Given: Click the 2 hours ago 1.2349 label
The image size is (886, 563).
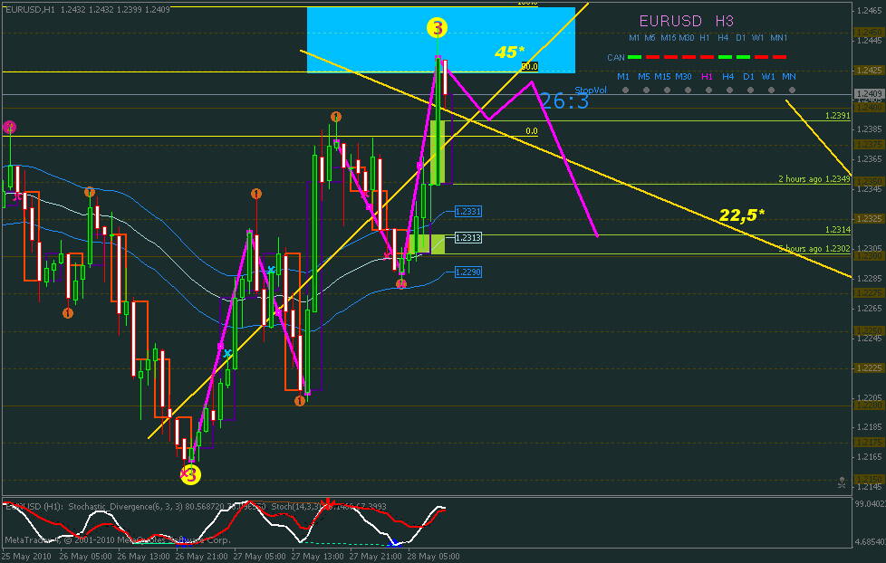Looking at the screenshot, I should click(x=814, y=179).
